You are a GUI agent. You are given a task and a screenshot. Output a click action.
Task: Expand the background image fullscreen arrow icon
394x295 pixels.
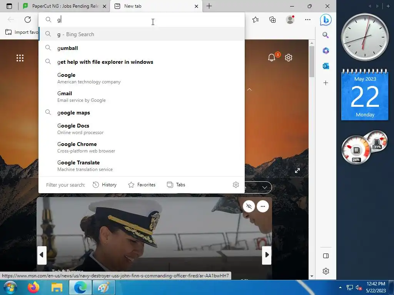tap(297, 171)
